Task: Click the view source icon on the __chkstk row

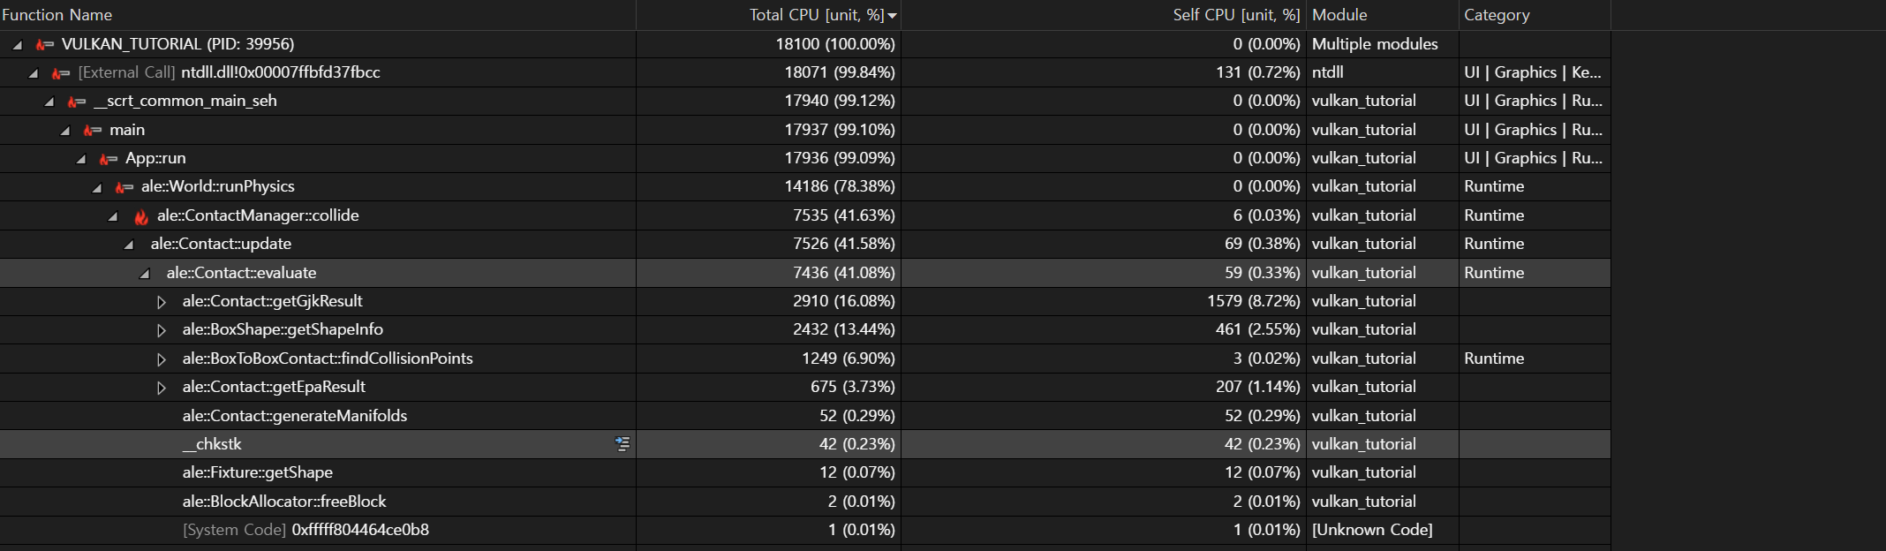Action: 622,444
